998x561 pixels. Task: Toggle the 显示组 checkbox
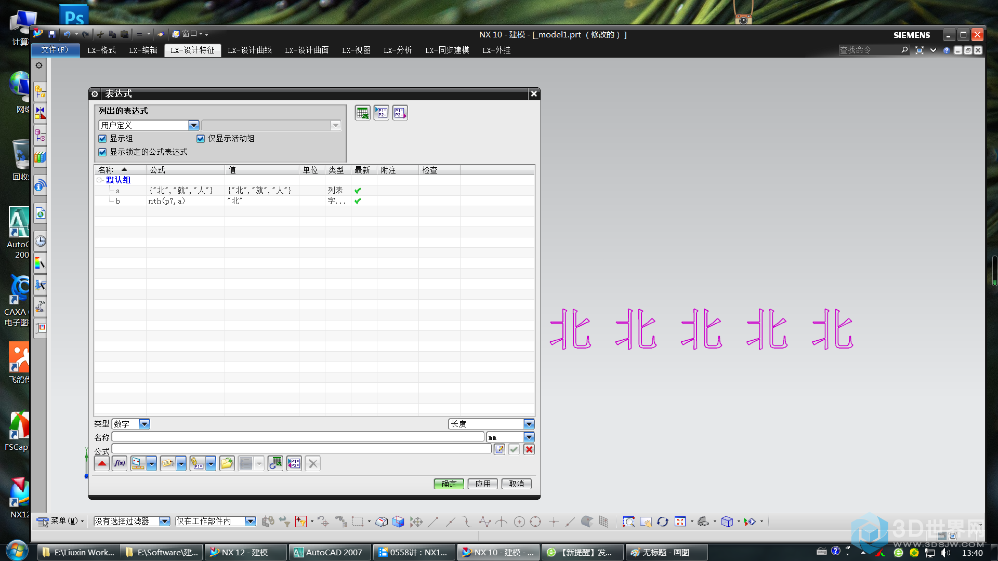(x=102, y=139)
